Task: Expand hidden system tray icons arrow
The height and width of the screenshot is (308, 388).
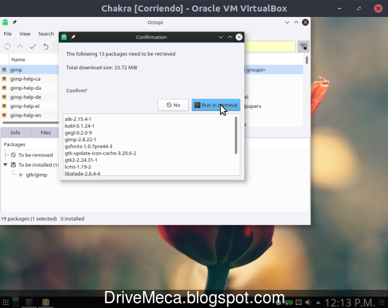Action: click(318, 303)
